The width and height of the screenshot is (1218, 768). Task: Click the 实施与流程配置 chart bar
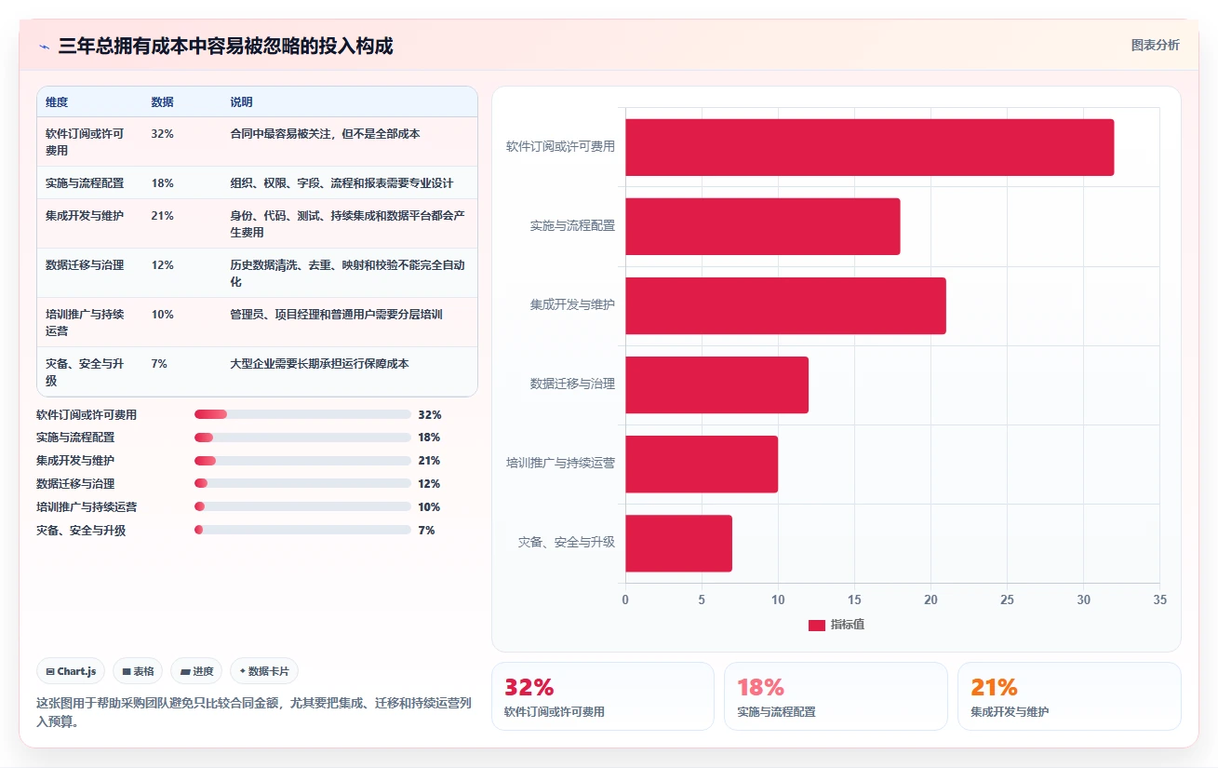[x=762, y=226]
